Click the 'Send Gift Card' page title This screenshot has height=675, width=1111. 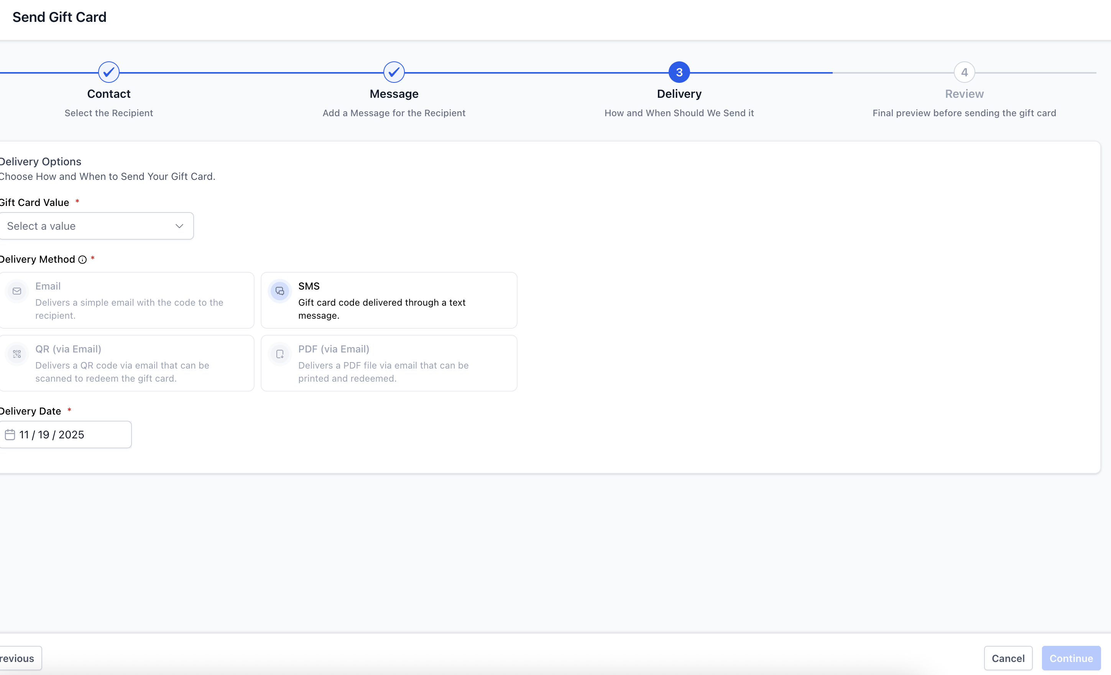[x=59, y=17]
